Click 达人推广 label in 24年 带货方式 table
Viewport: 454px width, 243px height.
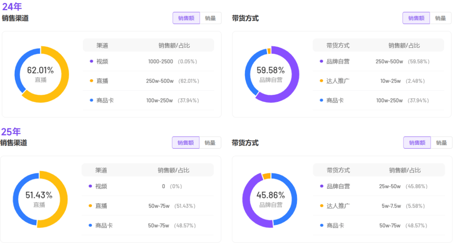(x=338, y=81)
